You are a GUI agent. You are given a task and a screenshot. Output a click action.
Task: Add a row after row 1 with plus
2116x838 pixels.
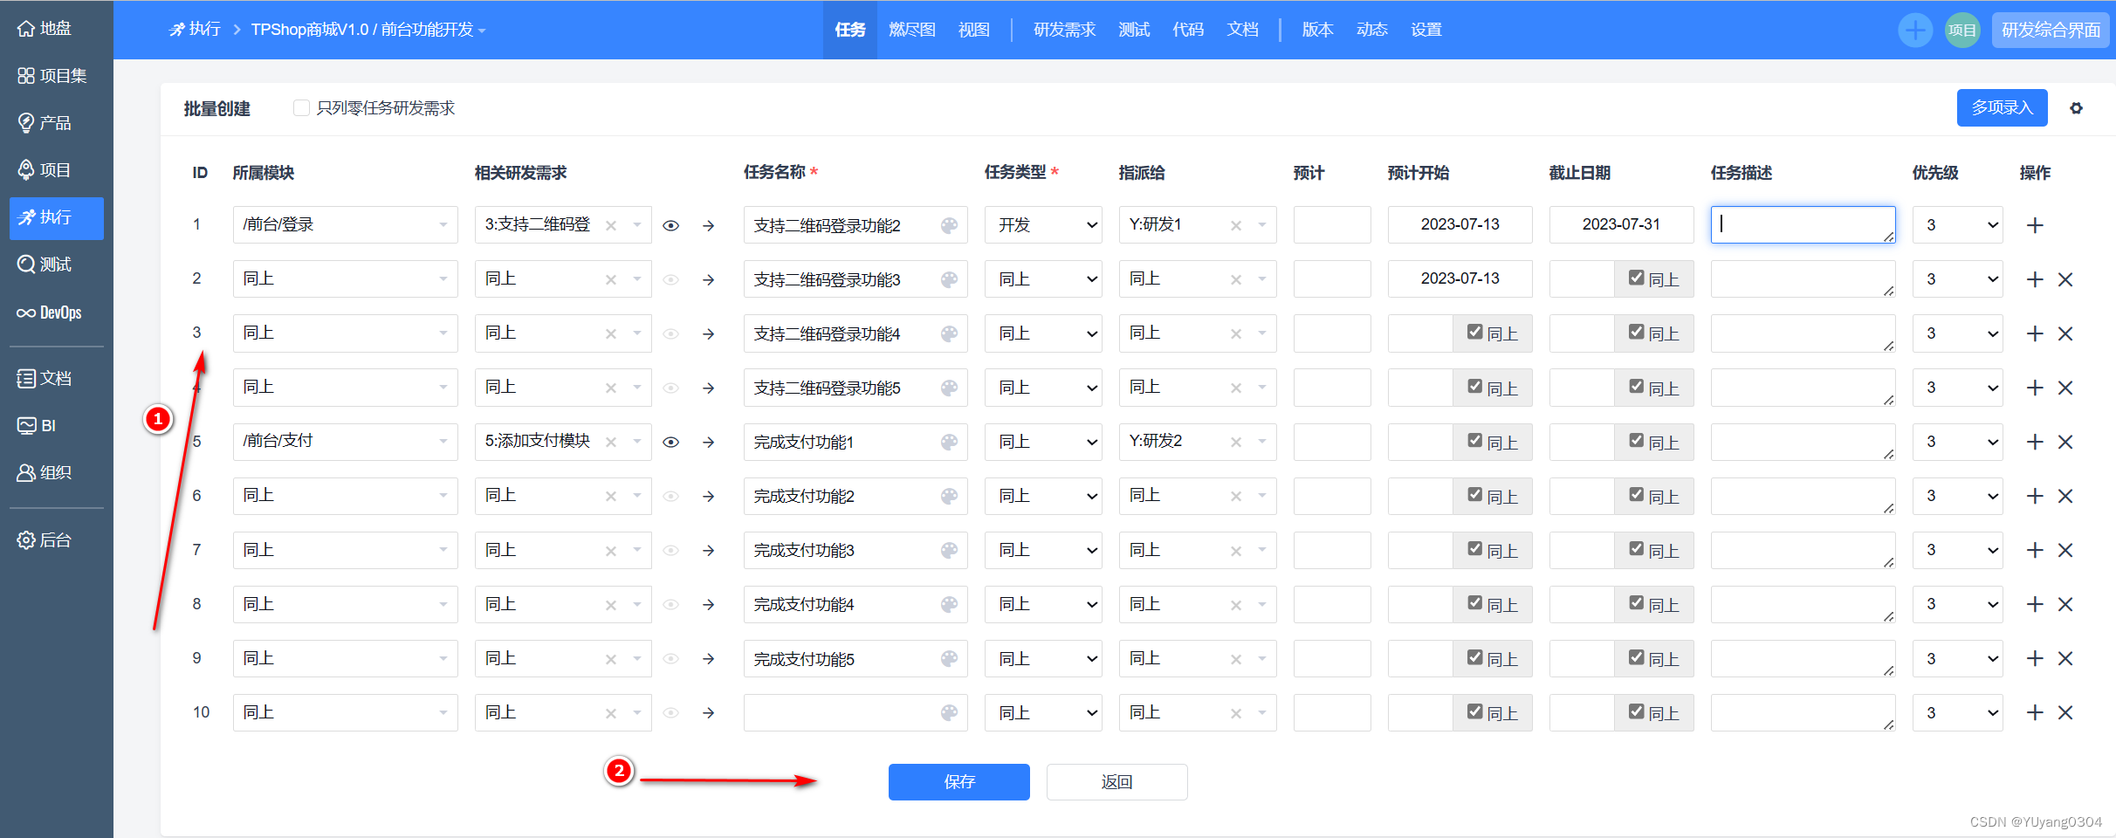tap(2035, 225)
